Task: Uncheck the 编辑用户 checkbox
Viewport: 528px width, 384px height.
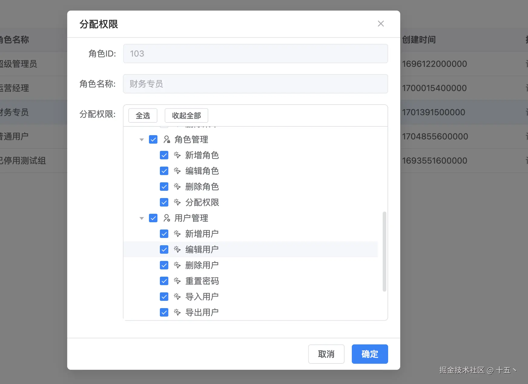Action: [164, 249]
